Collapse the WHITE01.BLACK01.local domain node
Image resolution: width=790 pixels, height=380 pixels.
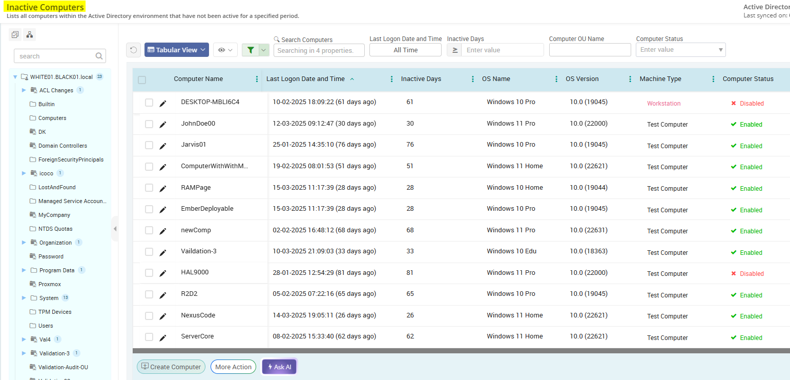[x=15, y=76]
